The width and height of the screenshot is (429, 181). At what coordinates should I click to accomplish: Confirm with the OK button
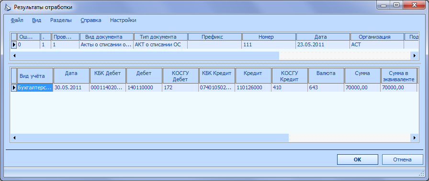pyautogui.click(x=358, y=160)
